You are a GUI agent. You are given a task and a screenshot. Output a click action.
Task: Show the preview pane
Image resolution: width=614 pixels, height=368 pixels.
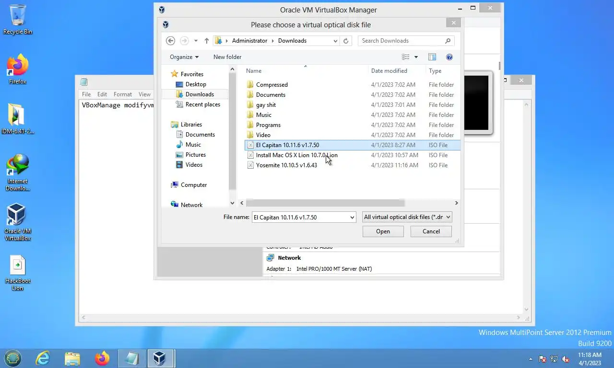[x=432, y=57]
